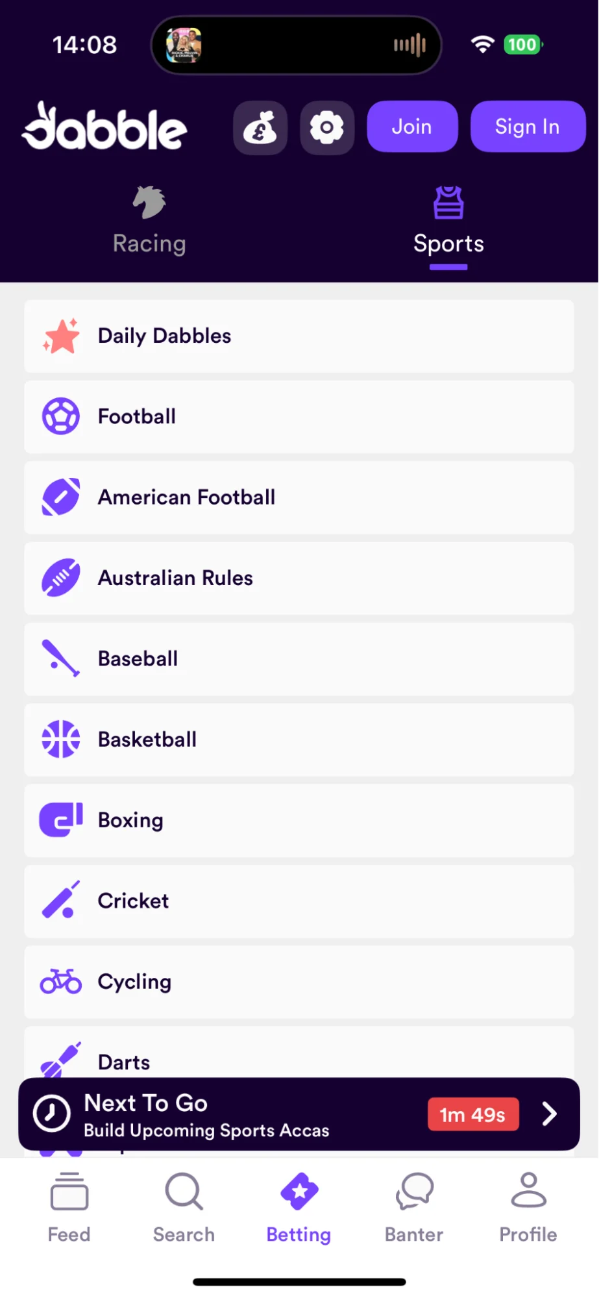Tap the red countdown timer badge
Viewport: 599px width, 1298px height.
pyautogui.click(x=473, y=1114)
